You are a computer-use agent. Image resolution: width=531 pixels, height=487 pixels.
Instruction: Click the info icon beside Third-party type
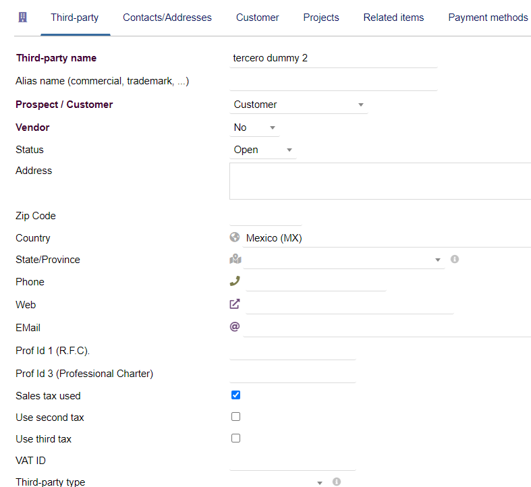click(336, 482)
